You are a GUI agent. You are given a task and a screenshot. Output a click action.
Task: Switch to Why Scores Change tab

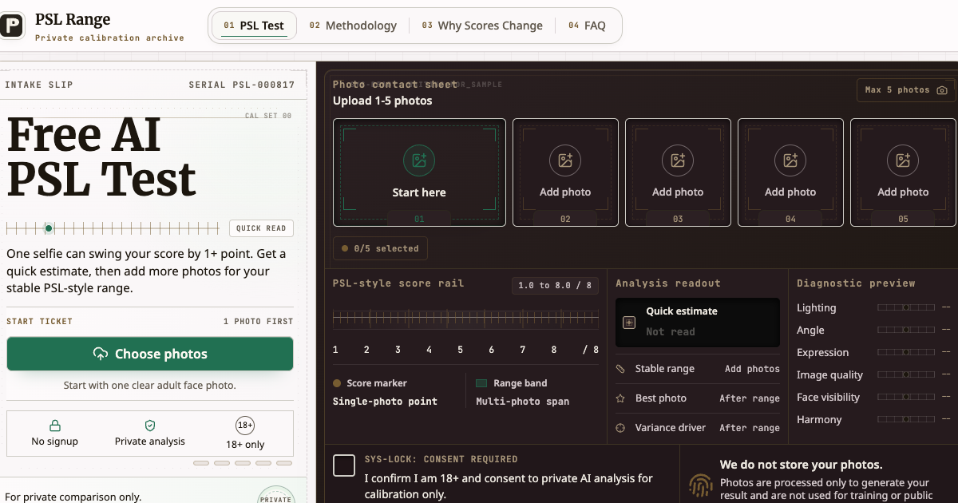[482, 26]
